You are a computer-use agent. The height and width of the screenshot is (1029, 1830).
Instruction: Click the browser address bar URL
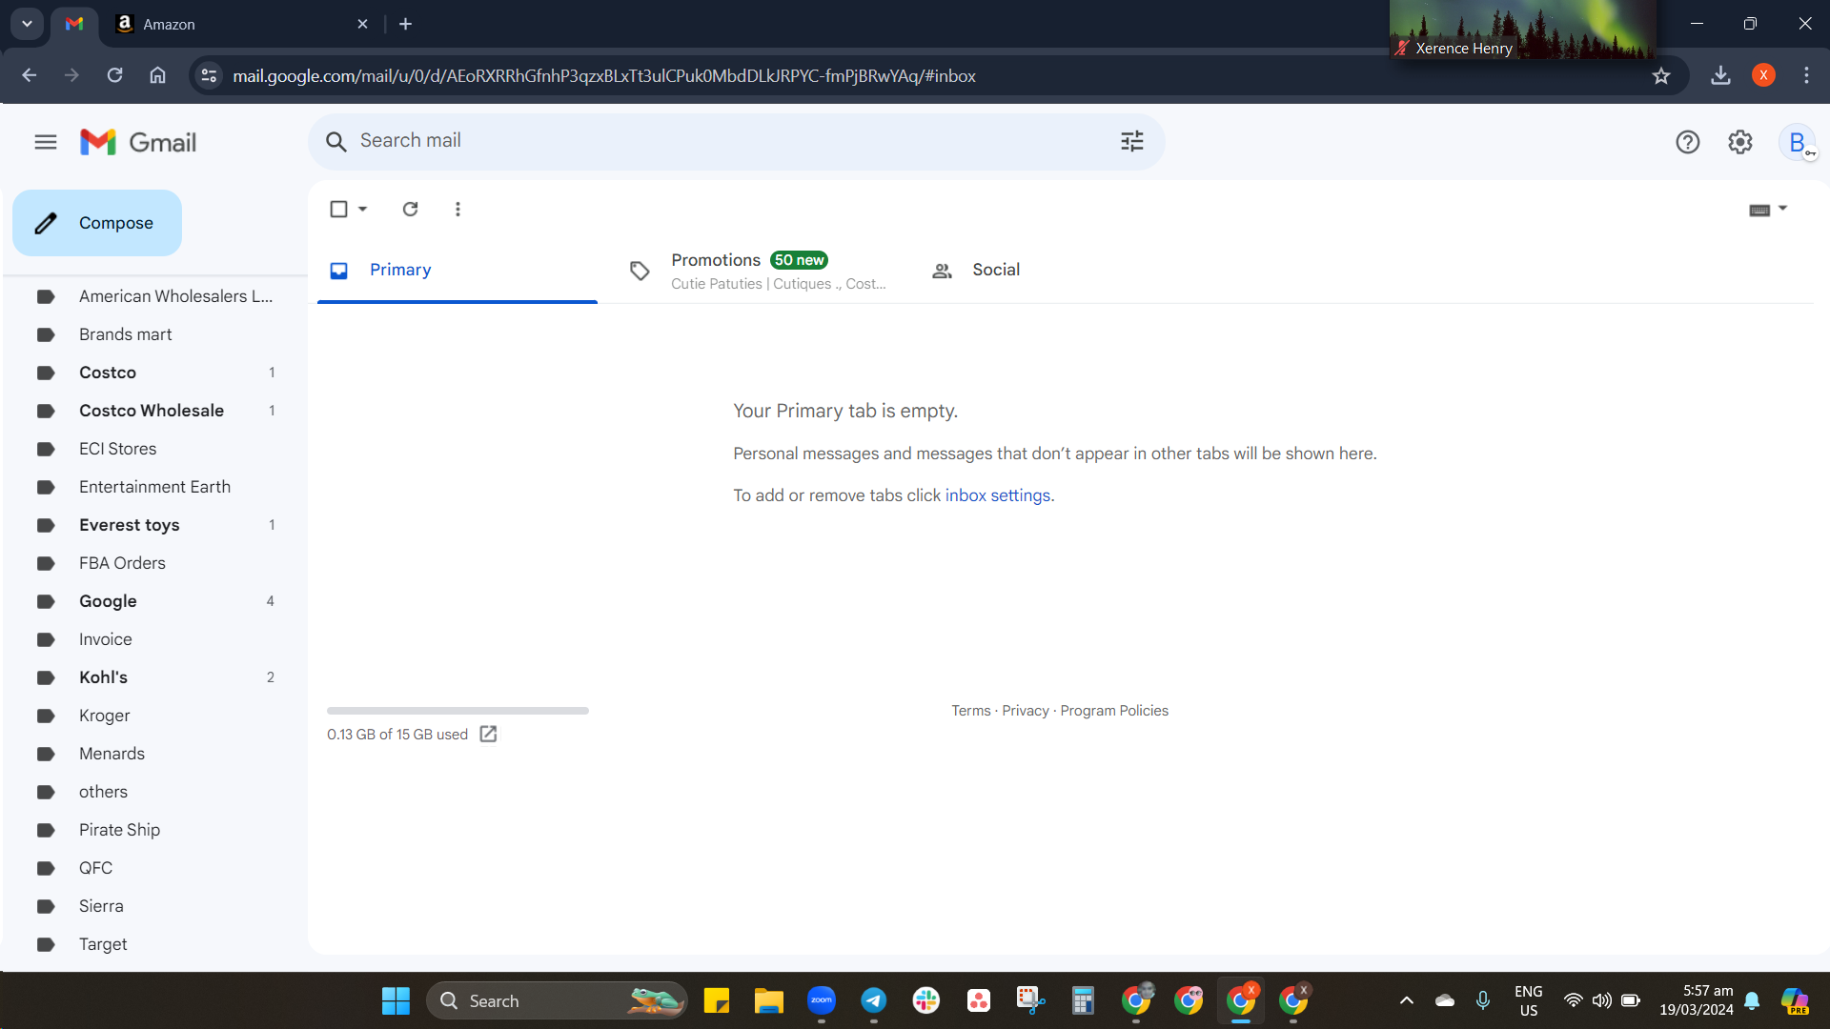pos(604,76)
